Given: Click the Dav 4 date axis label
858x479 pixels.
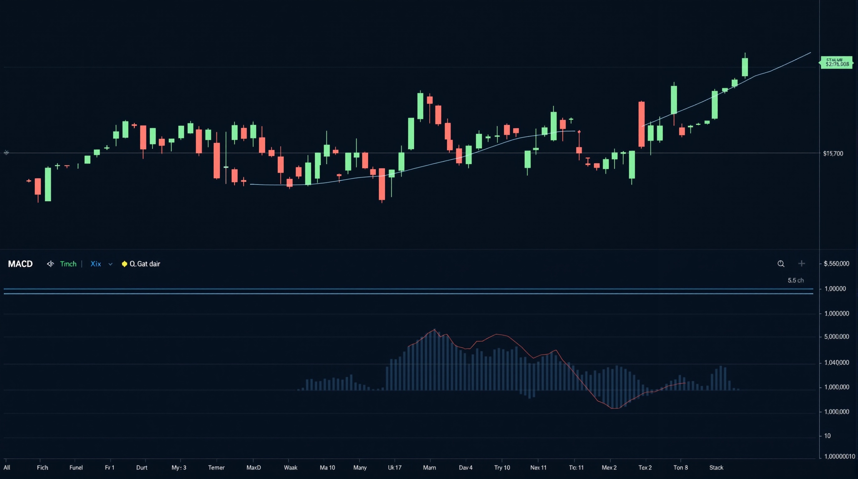Looking at the screenshot, I should 466,467.
